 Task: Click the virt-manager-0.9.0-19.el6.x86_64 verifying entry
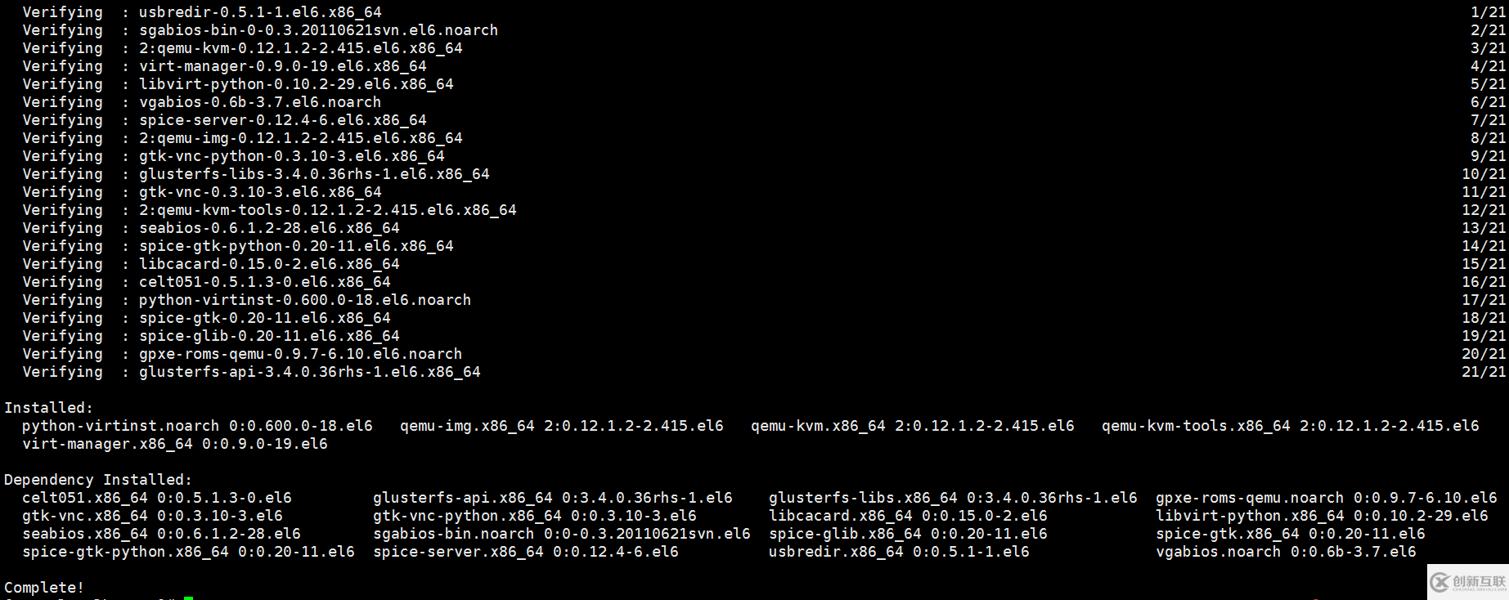[x=282, y=66]
